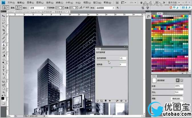Screen dimensions: 192x118
Task: Create new swatch in Swatches panel
Action: (x=183, y=73)
